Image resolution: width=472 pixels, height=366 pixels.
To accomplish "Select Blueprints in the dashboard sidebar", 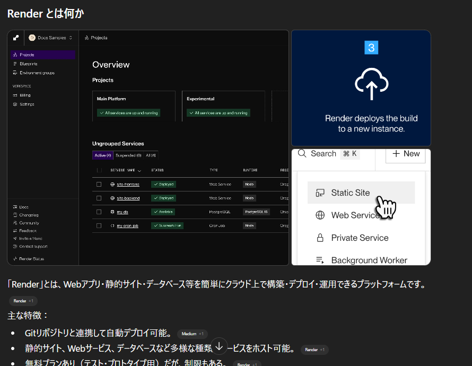I will [29, 64].
